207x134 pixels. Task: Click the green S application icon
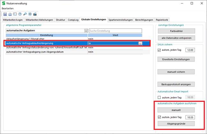click(4, 4)
